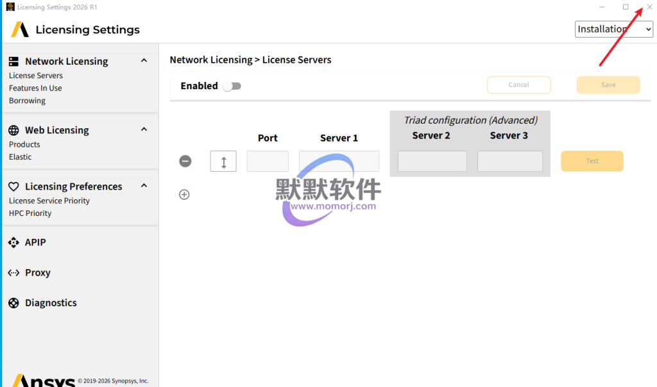The height and width of the screenshot is (387, 657).
Task: Click the Licensing Preferences heart icon
Action: (13, 186)
